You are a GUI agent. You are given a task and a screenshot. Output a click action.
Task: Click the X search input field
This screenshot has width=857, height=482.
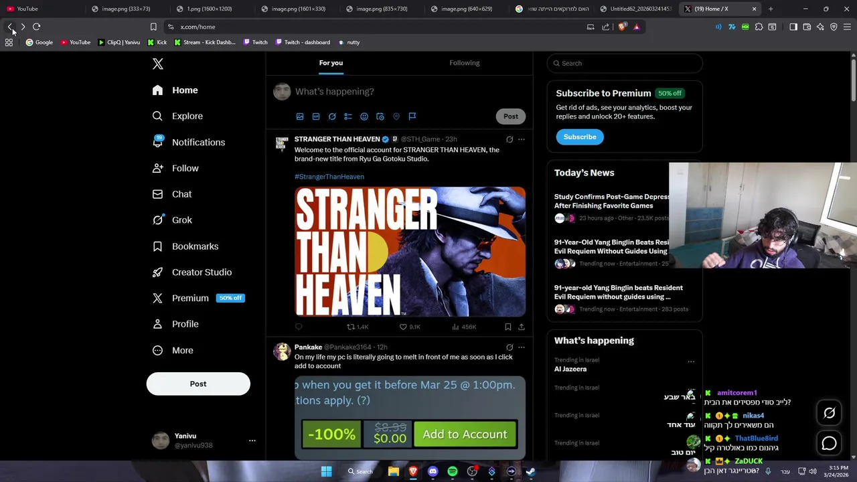coord(625,63)
